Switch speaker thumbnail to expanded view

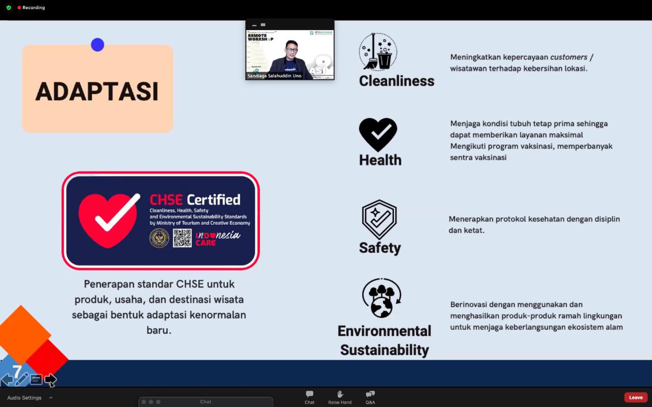[263, 24]
